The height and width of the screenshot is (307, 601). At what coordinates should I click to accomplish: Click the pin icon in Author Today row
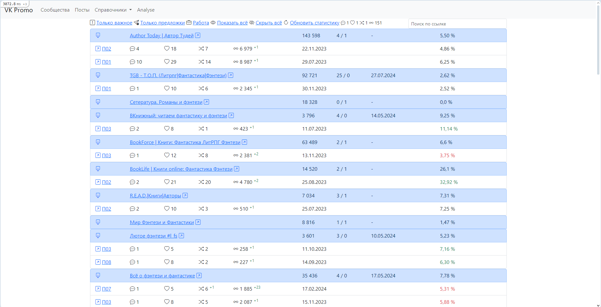tap(98, 35)
